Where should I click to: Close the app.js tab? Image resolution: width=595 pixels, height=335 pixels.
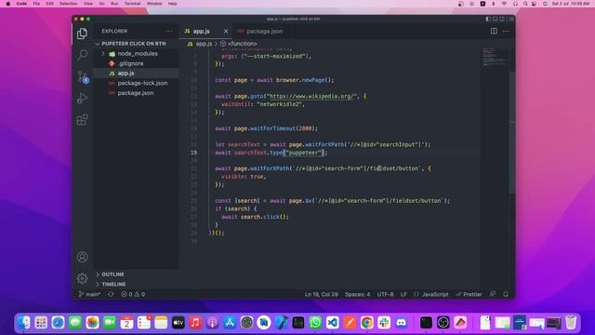pos(226,31)
